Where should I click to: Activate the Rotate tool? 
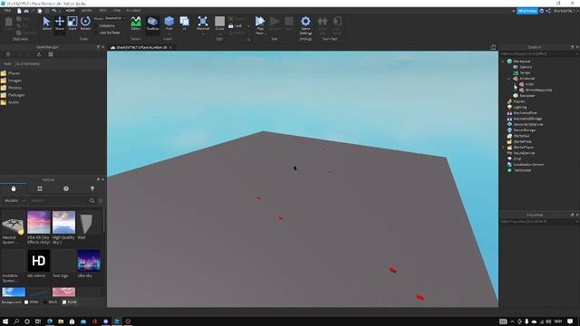(85, 24)
